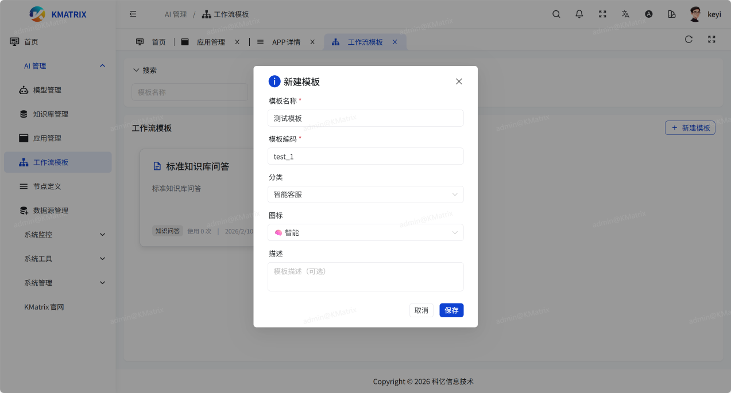Image resolution: width=731 pixels, height=393 pixels.
Task: Open the notifications bell
Action: click(x=579, y=14)
